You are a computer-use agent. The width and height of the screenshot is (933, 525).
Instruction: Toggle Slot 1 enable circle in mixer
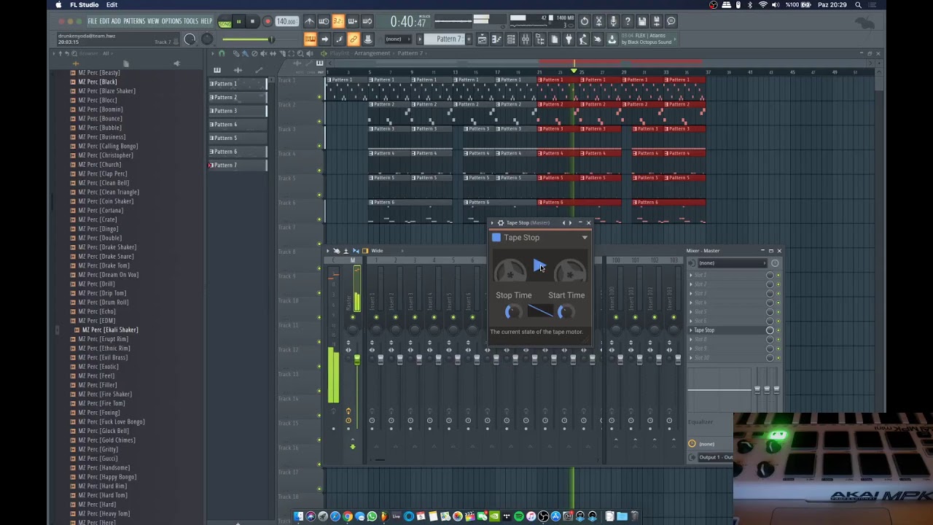tap(770, 275)
